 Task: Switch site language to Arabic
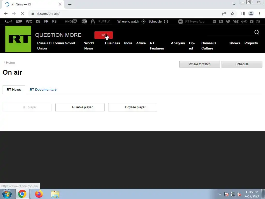tap(9, 21)
